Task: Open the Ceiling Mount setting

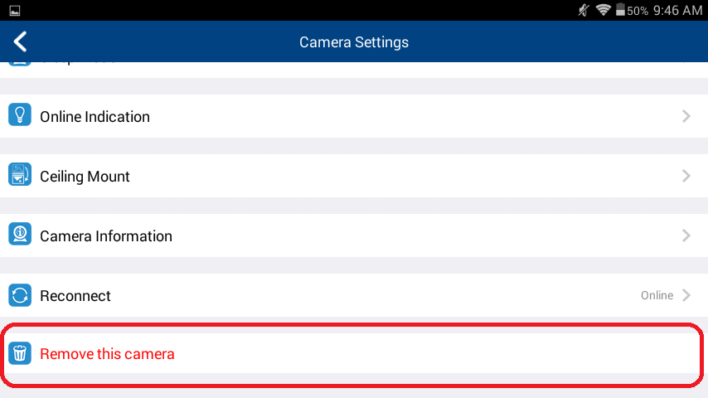Action: pyautogui.click(x=354, y=176)
